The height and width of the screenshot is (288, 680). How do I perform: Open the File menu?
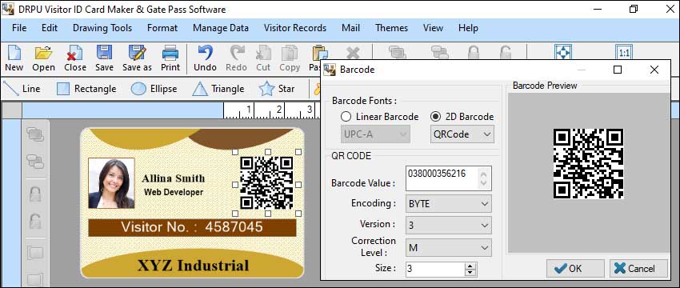[x=19, y=28]
